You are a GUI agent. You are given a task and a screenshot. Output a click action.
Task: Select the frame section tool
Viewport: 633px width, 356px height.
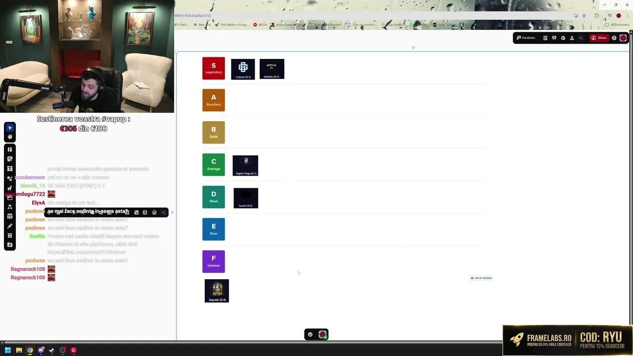(x=10, y=235)
